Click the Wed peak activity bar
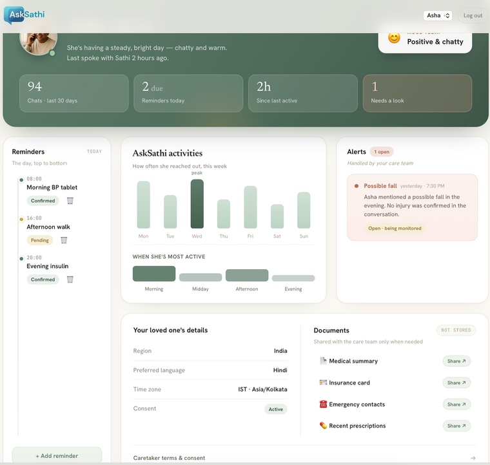490x465 pixels. 197,204
